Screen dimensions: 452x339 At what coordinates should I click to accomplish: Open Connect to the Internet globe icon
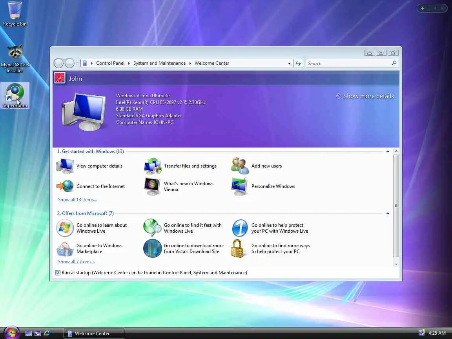pos(65,186)
